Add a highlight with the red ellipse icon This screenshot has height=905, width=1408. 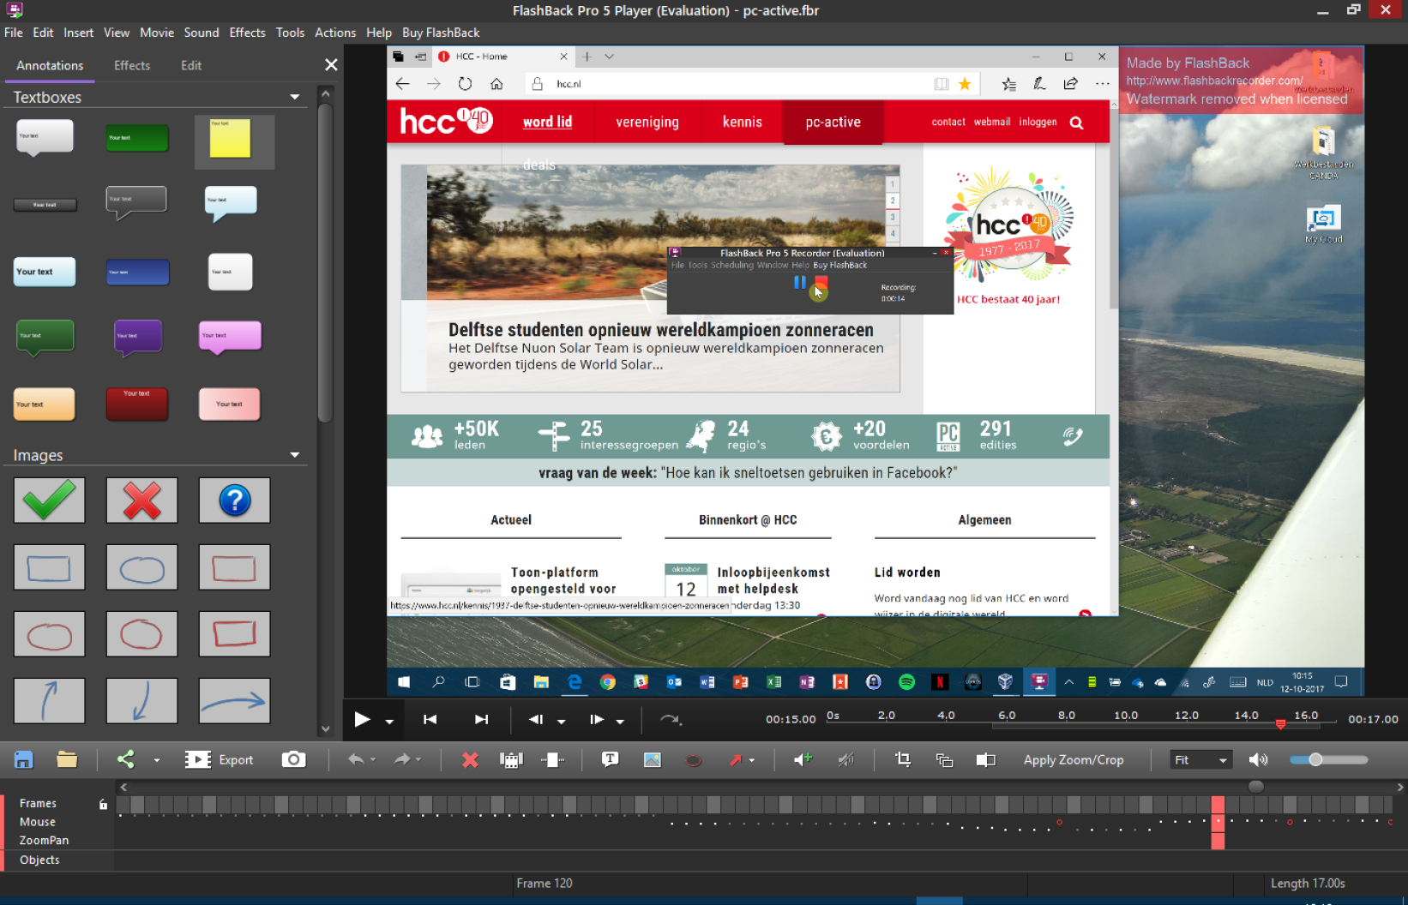tap(694, 760)
